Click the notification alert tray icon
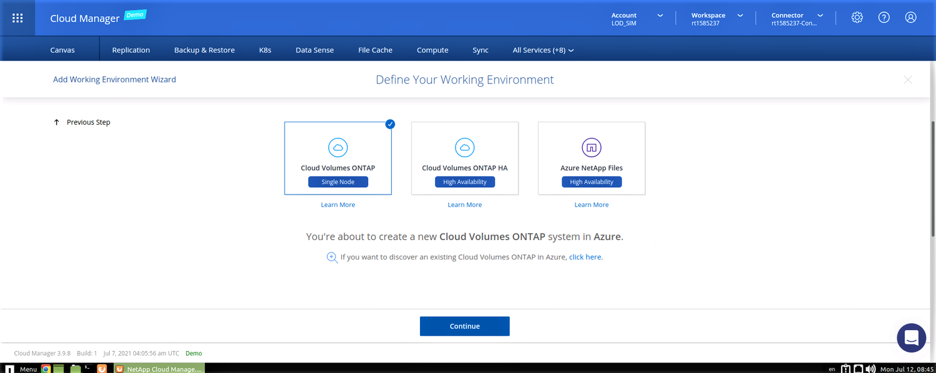Viewport: 936px width, 373px height. (846, 369)
